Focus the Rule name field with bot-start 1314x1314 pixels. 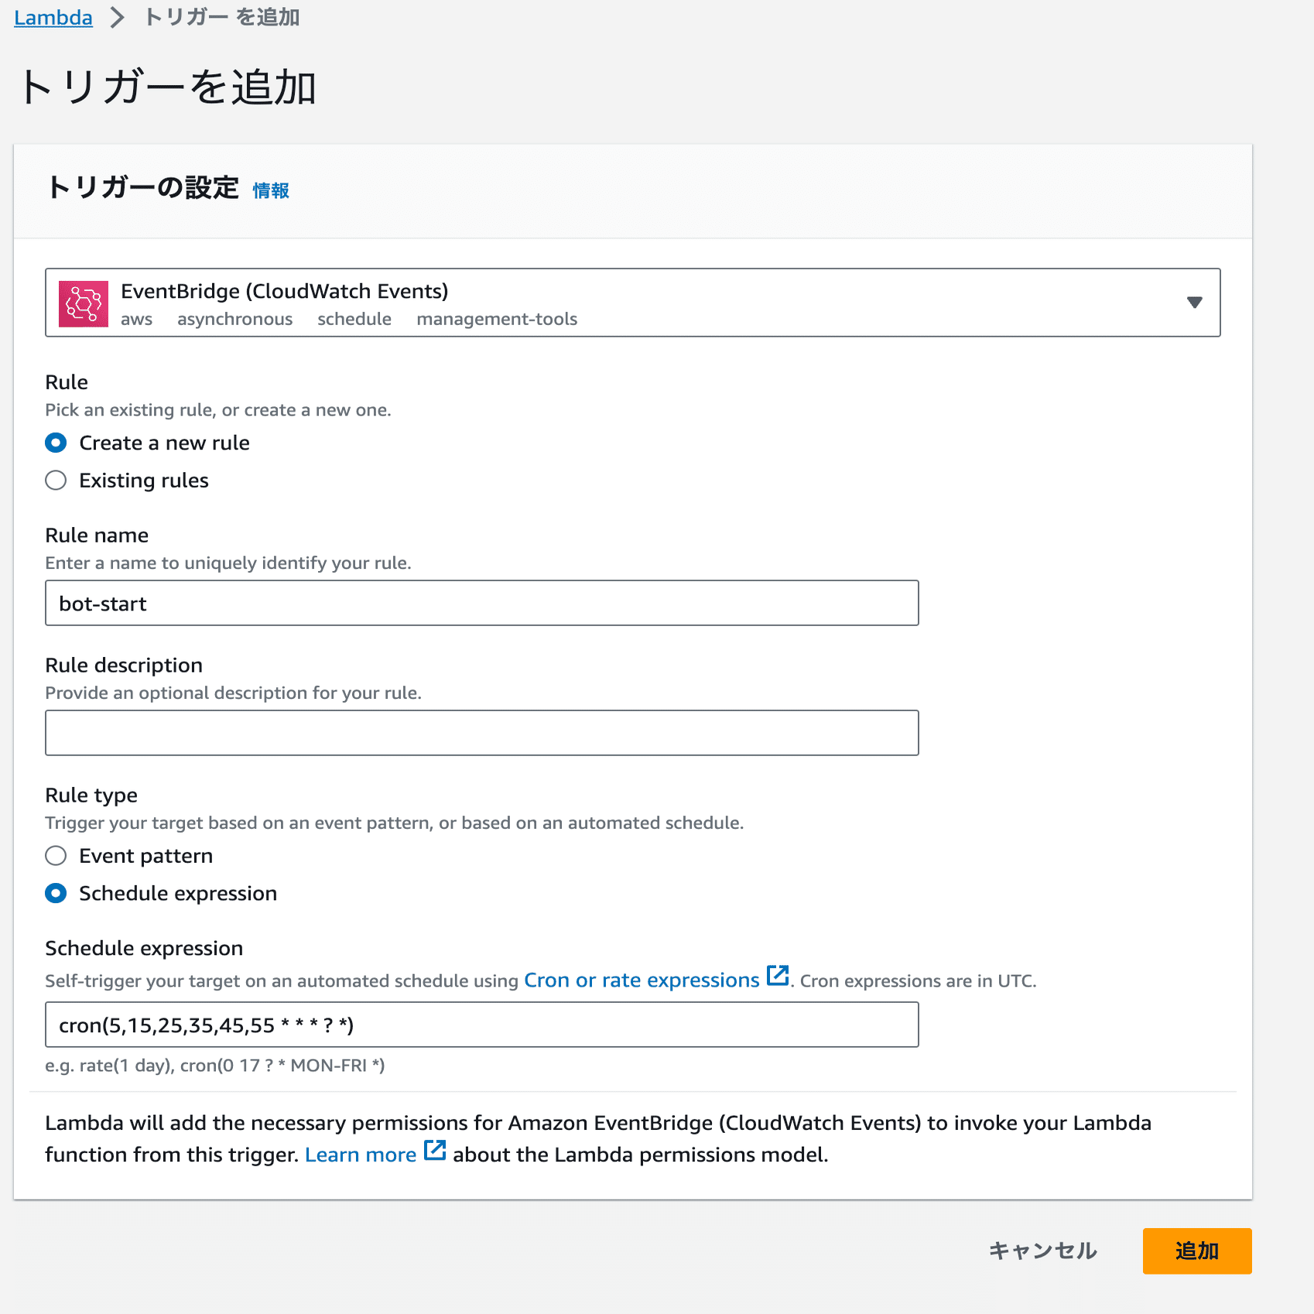pyautogui.click(x=482, y=603)
